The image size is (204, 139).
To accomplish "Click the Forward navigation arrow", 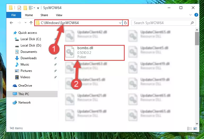I will point(19,23).
